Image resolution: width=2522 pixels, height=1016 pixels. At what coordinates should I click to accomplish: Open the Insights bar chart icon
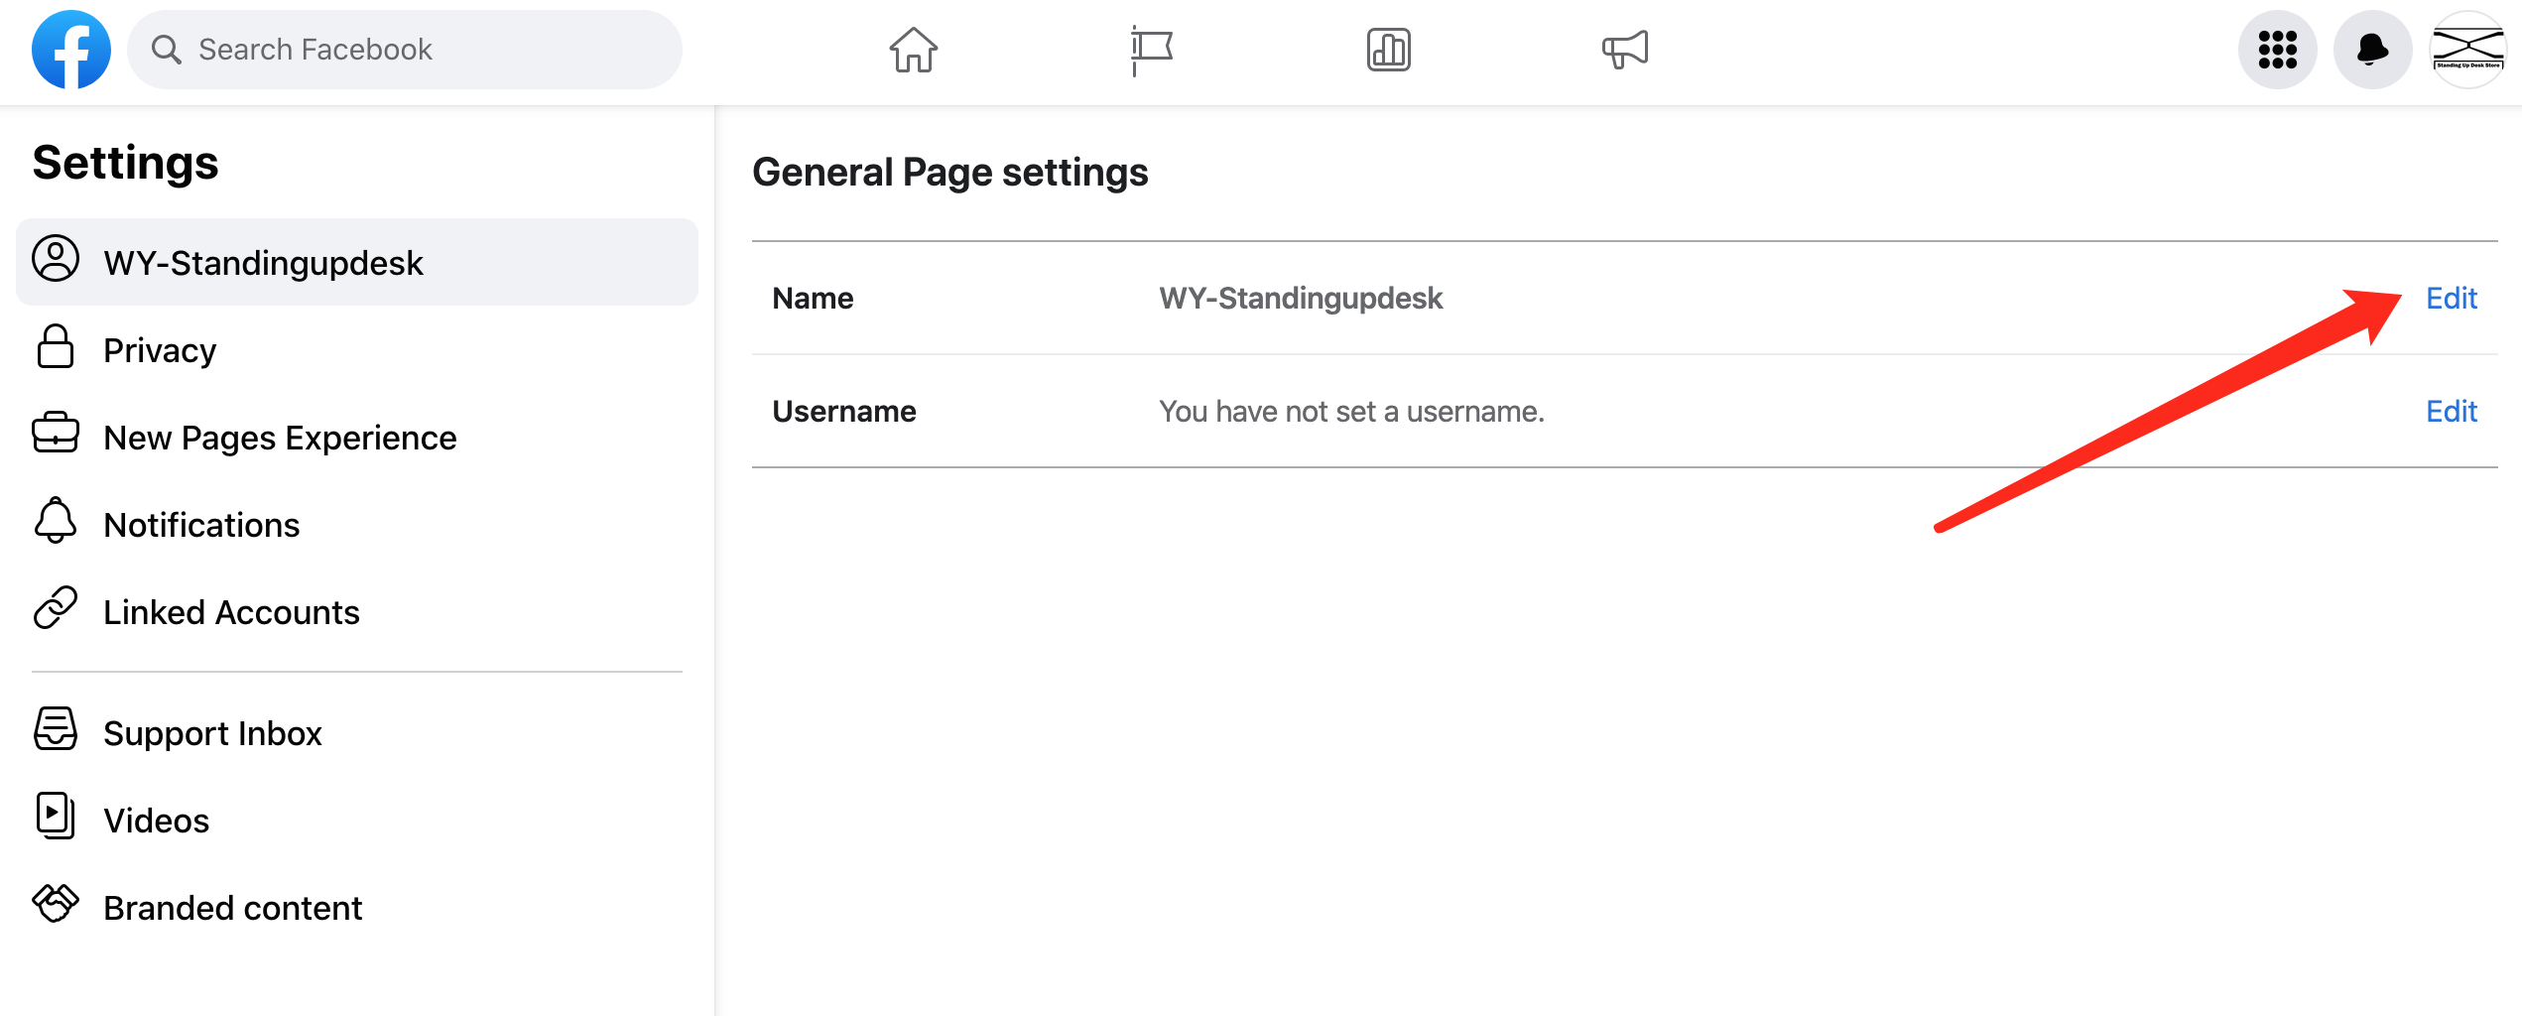coord(1388,50)
